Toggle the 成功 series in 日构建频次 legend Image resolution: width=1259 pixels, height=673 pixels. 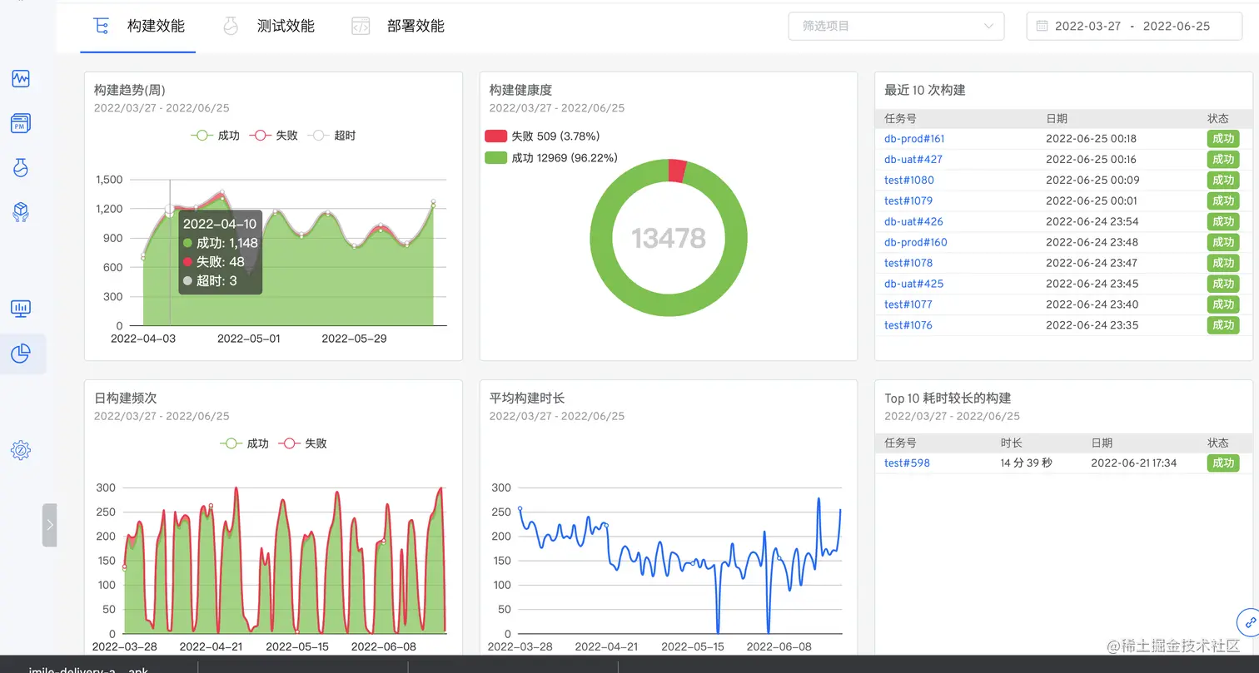tap(245, 443)
